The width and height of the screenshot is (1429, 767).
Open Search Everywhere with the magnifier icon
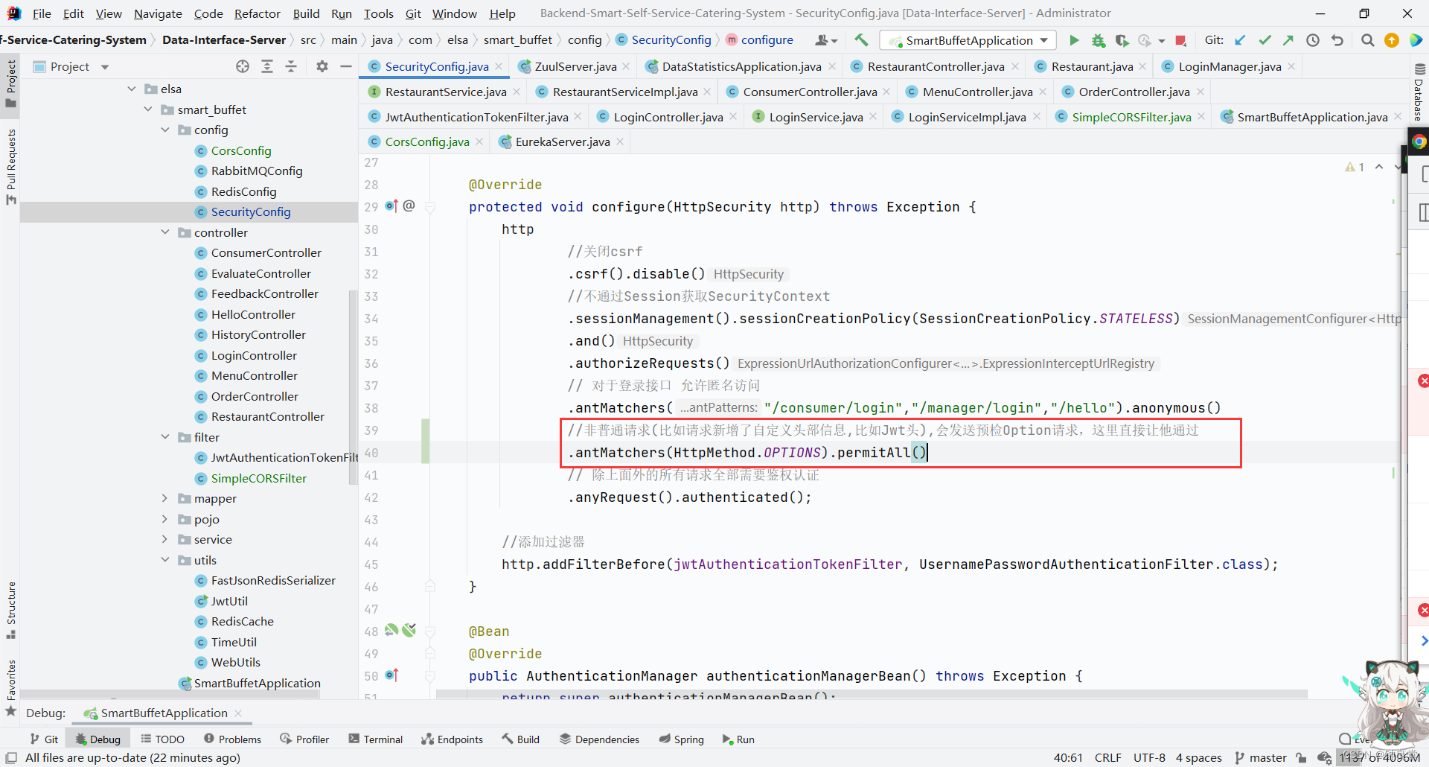tap(1367, 40)
